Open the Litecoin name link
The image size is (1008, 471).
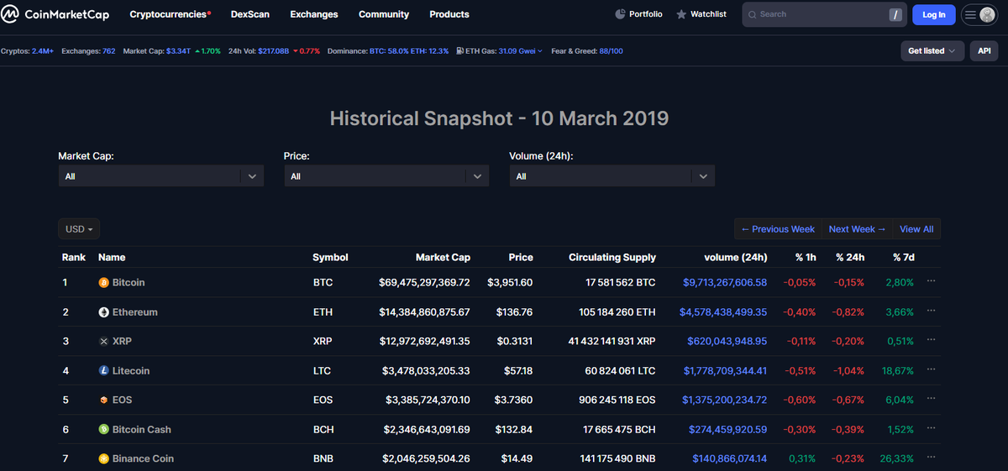click(x=131, y=371)
